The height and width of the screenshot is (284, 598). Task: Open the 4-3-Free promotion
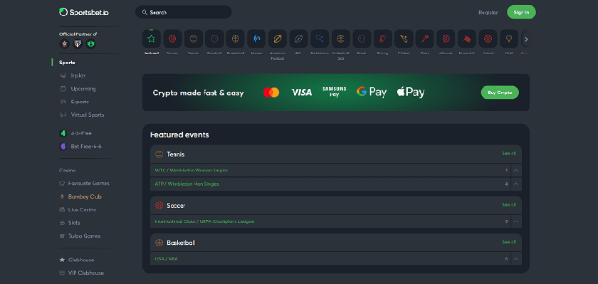coord(81,133)
